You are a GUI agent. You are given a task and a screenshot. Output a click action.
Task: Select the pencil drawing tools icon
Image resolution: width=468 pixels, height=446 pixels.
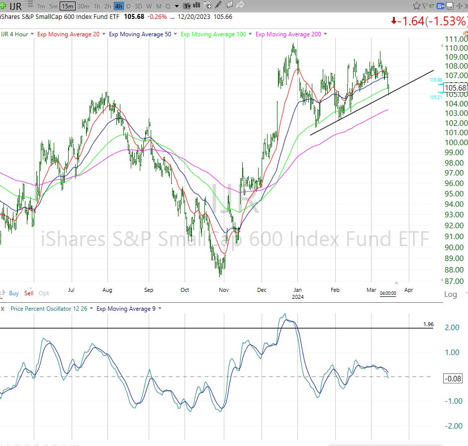pyautogui.click(x=218, y=5)
